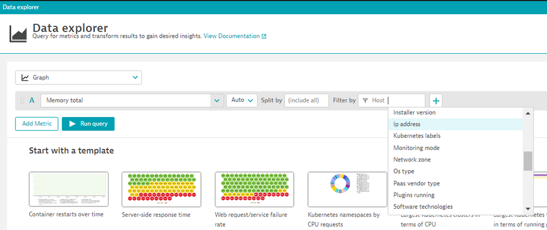Select Software technologies filter option
Screen dimensions: 547x230
pos(423,207)
